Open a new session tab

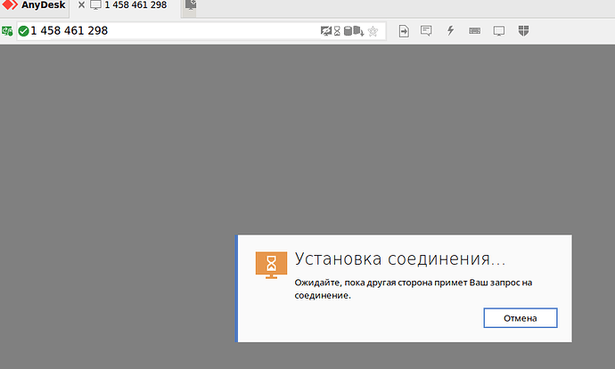(190, 5)
